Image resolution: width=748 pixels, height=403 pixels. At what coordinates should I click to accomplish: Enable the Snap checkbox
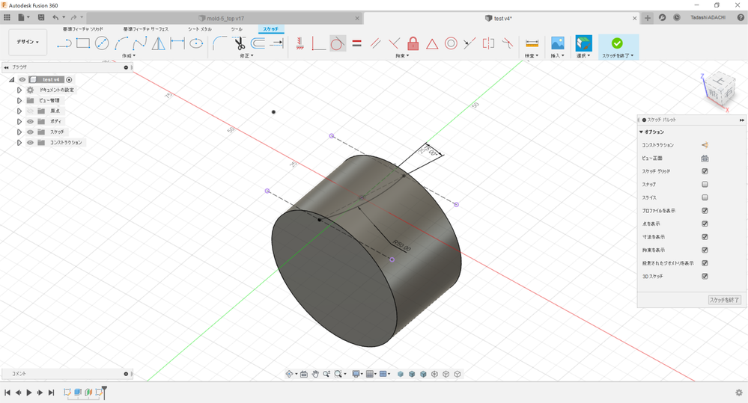click(705, 185)
